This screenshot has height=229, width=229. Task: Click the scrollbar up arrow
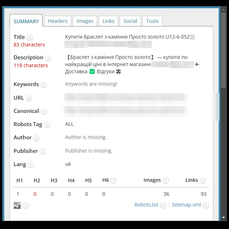(223, 10)
